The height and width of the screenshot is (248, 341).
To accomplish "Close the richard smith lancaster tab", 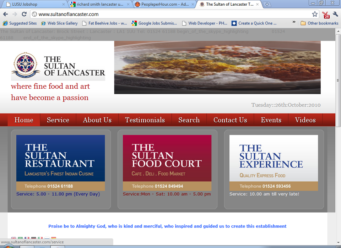I will (128, 4).
